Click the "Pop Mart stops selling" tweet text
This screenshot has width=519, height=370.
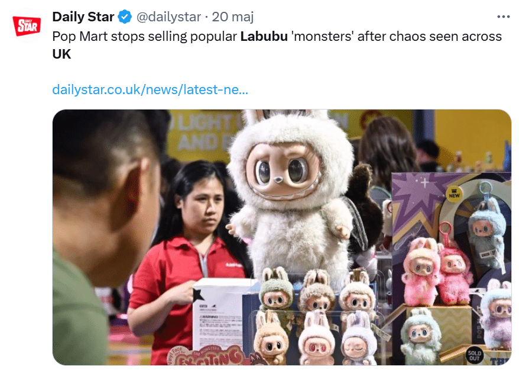coord(146,37)
